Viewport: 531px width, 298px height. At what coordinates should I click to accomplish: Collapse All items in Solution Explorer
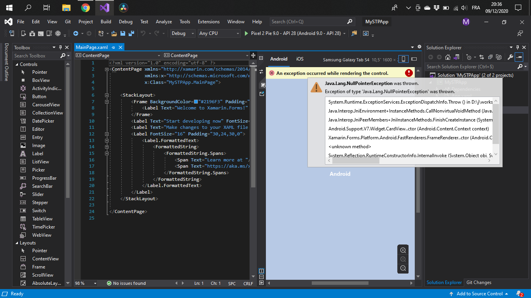pyautogui.click(x=490, y=57)
